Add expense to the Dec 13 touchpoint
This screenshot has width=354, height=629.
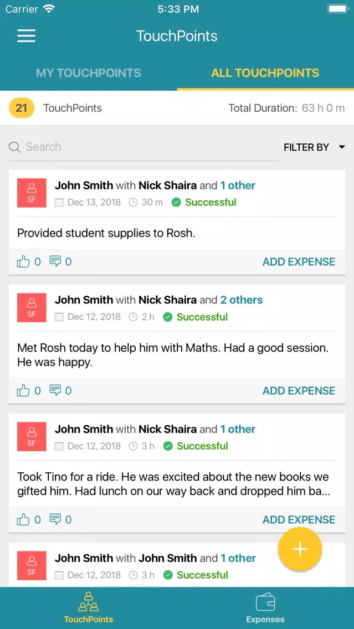[299, 261]
